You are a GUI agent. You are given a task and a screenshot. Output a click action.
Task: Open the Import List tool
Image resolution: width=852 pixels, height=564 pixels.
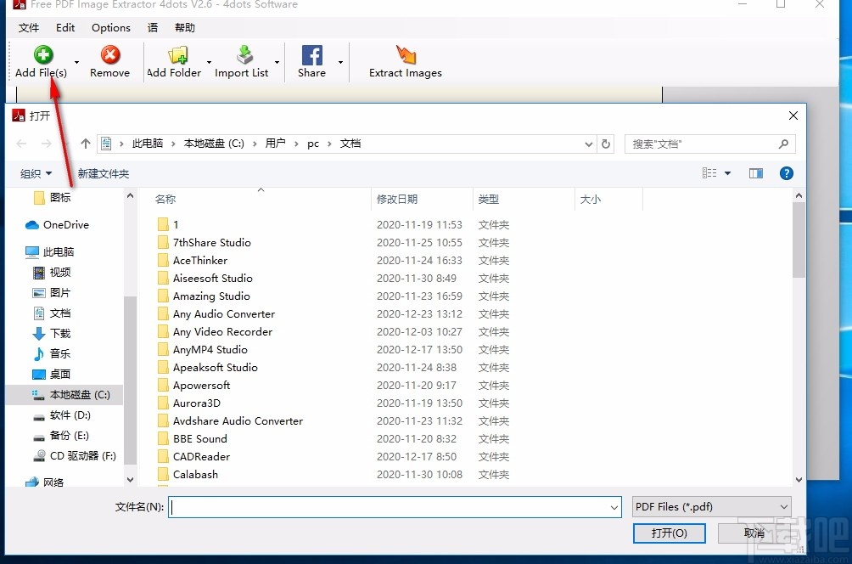click(x=243, y=56)
